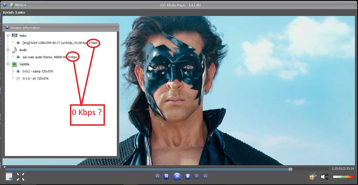Viewport: 358px width, 185px height.
Task: Click the Subtitle picture icon
Action: 15,64
